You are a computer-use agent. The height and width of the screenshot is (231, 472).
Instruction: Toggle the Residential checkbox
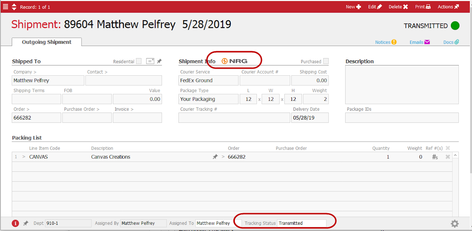tap(139, 61)
